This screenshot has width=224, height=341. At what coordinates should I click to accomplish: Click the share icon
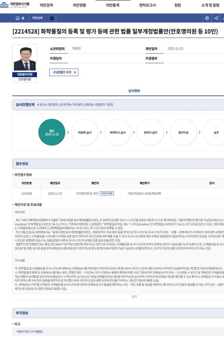tap(216, 18)
